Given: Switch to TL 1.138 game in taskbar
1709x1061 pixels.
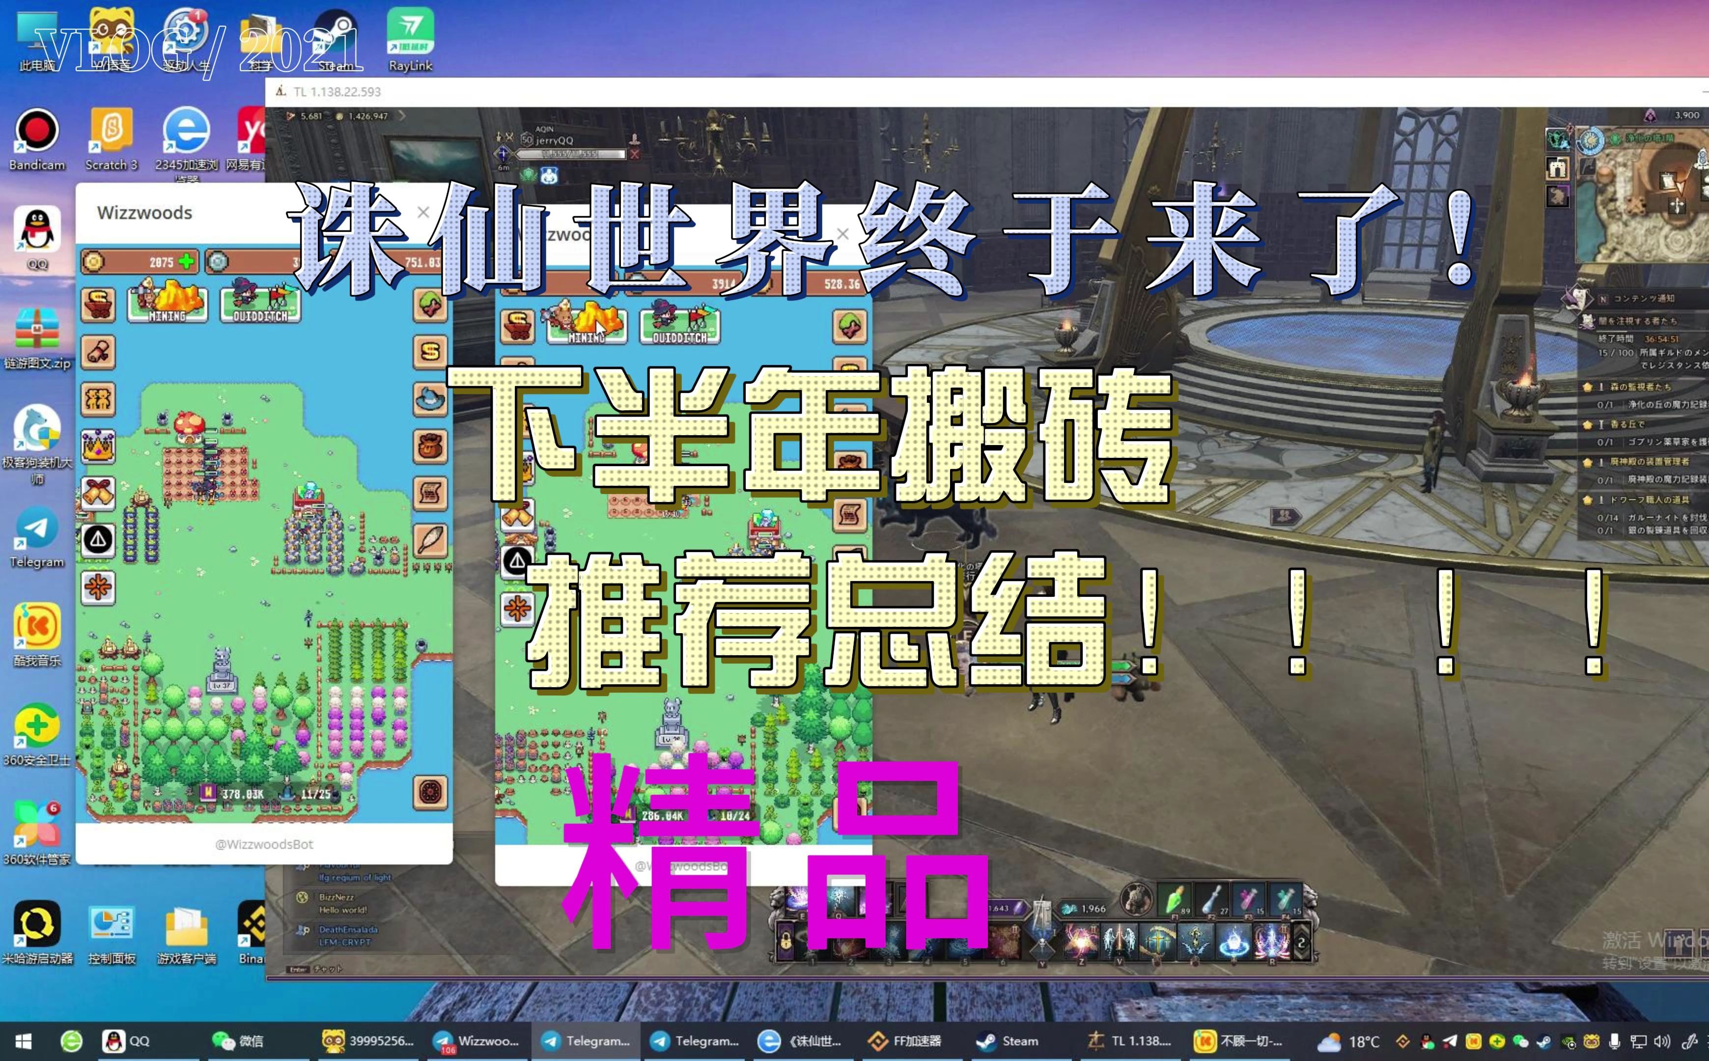Looking at the screenshot, I should 1129,1041.
